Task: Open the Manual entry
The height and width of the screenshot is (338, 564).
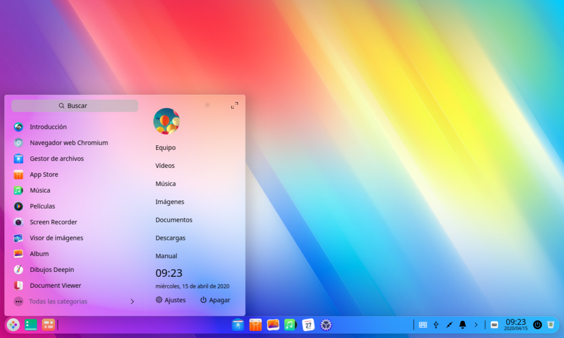Action: 166,255
